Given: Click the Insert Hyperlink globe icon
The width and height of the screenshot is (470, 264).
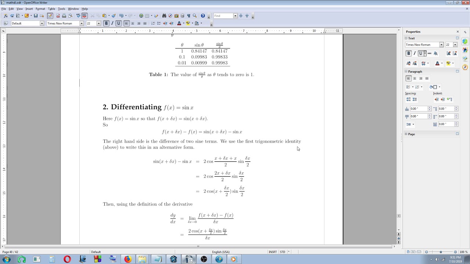Looking at the screenshot, I should [141, 16].
